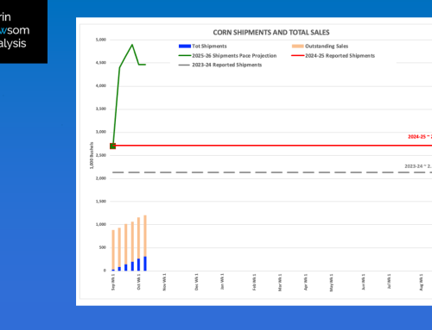Click the logo text in the black box
Screen dimensions: 432x330
click(14, 30)
